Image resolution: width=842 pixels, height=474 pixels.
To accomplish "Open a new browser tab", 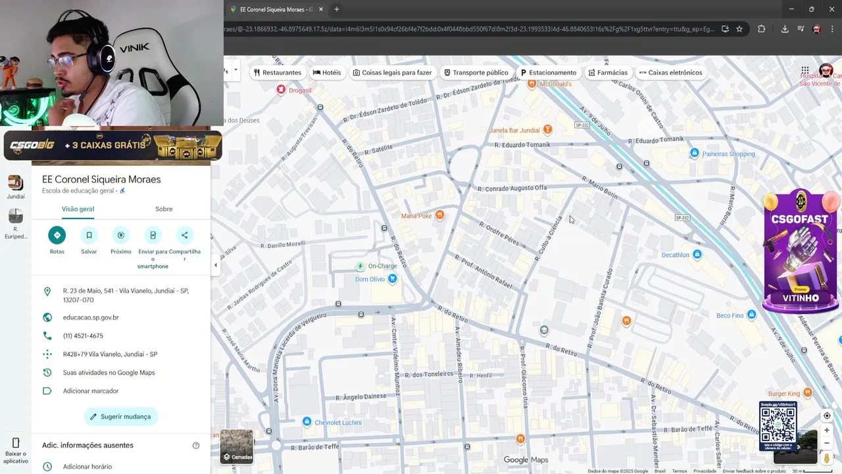I will pos(337,9).
